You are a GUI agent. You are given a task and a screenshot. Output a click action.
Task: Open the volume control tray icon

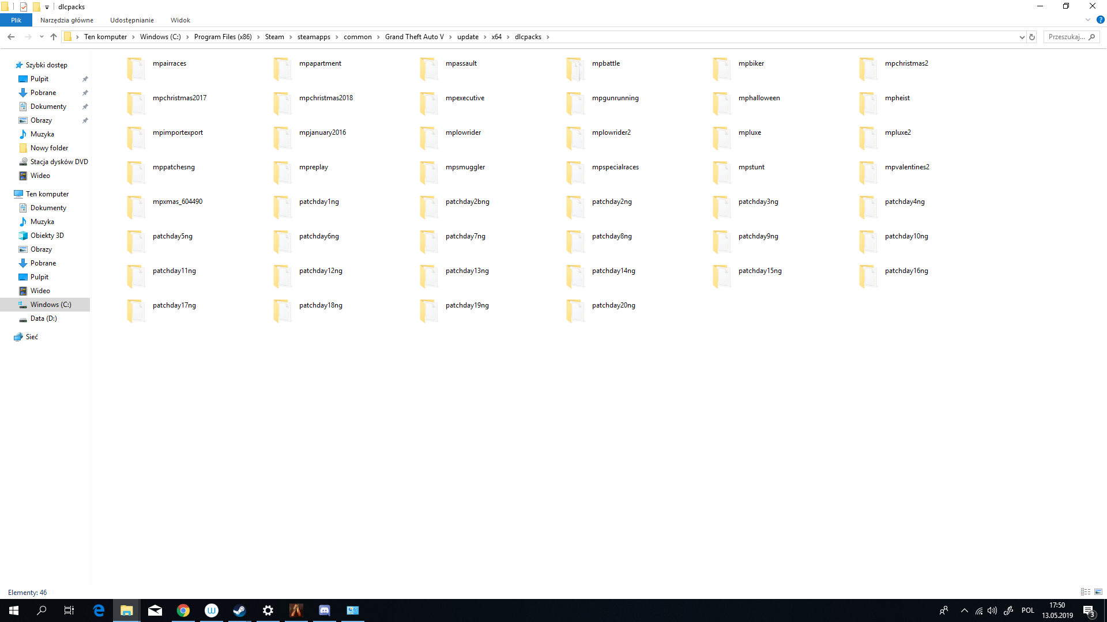pos(992,610)
